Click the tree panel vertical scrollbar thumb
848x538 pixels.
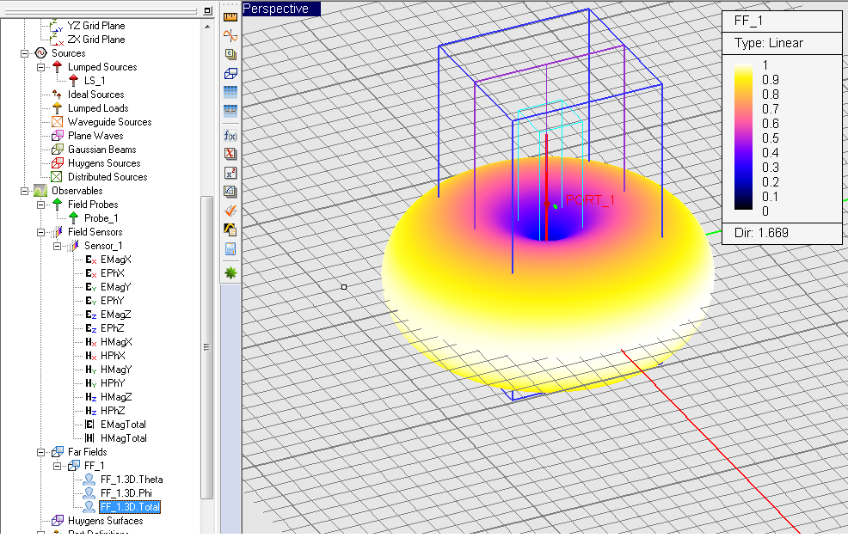[206, 347]
